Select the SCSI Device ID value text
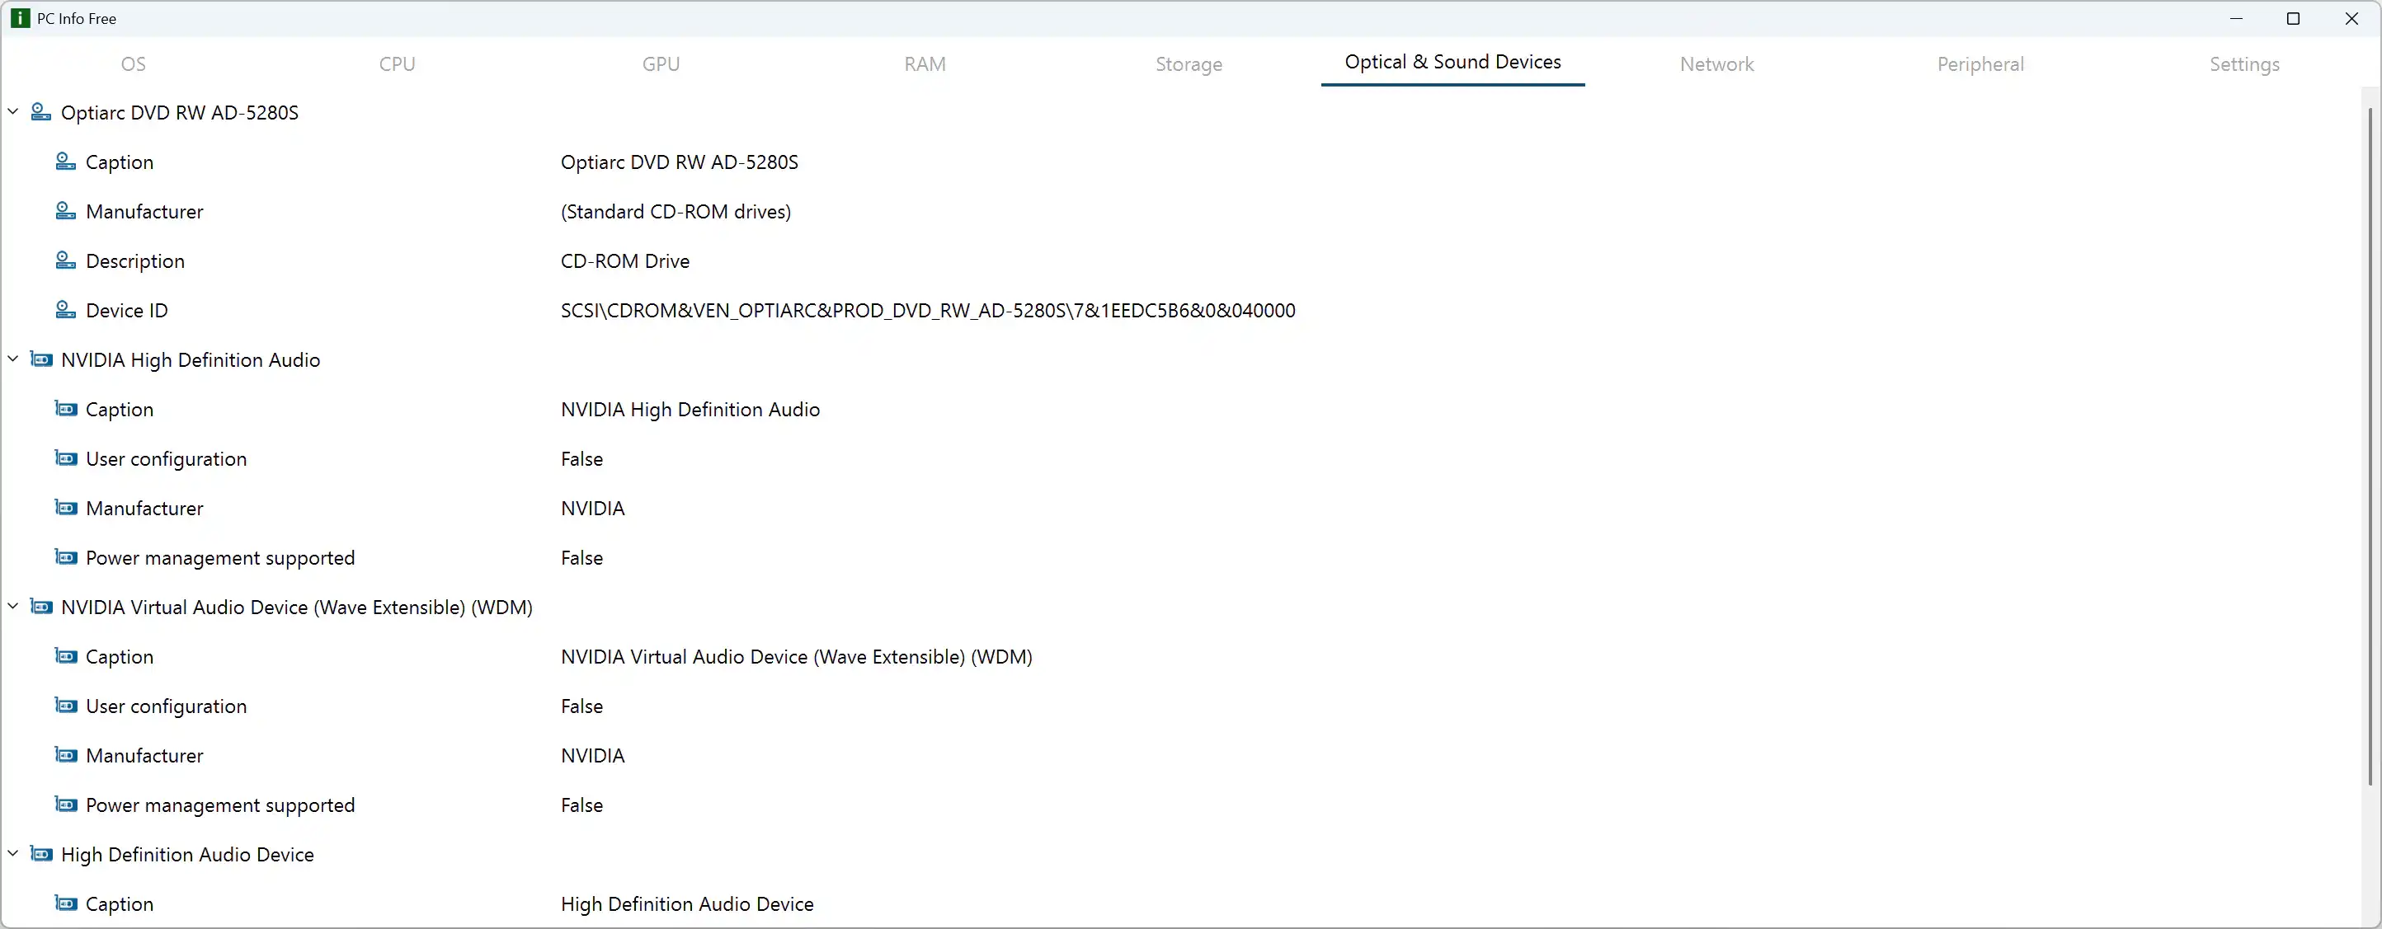The image size is (2382, 929). [x=927, y=311]
